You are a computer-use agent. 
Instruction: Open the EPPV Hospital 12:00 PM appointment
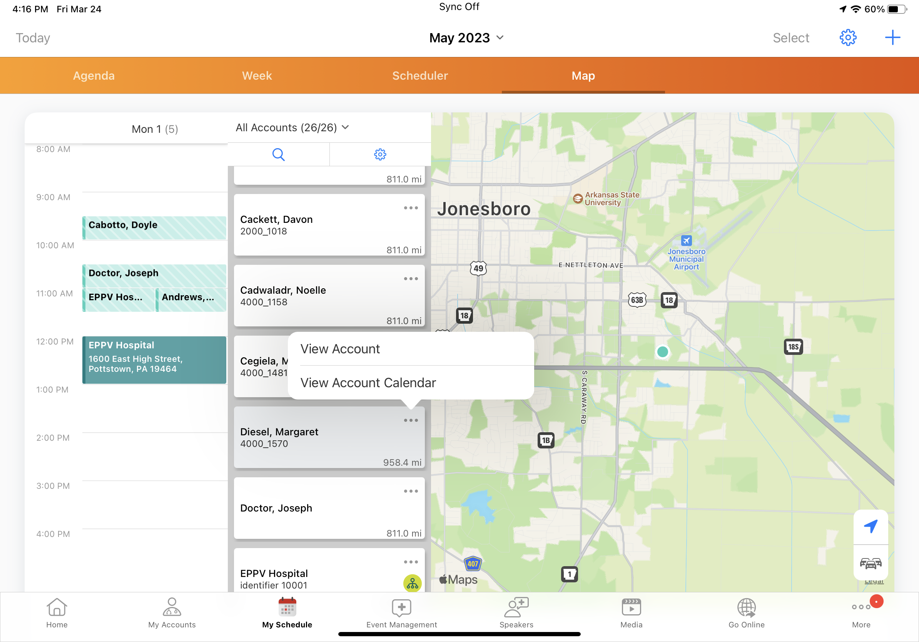tap(154, 360)
